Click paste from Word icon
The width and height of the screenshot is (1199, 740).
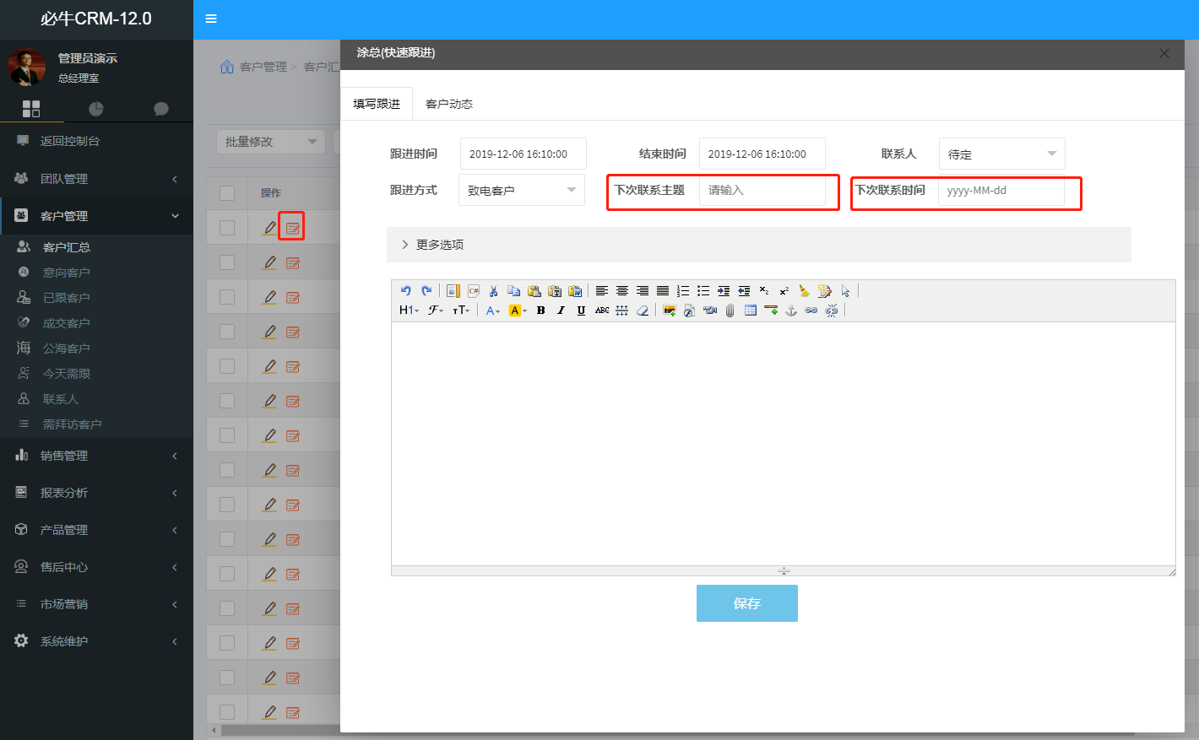click(x=575, y=290)
